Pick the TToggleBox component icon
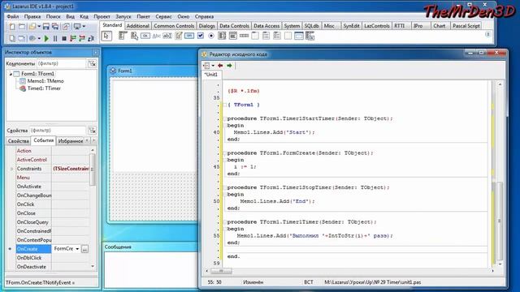This screenshot has height=292, width=520. (x=189, y=36)
